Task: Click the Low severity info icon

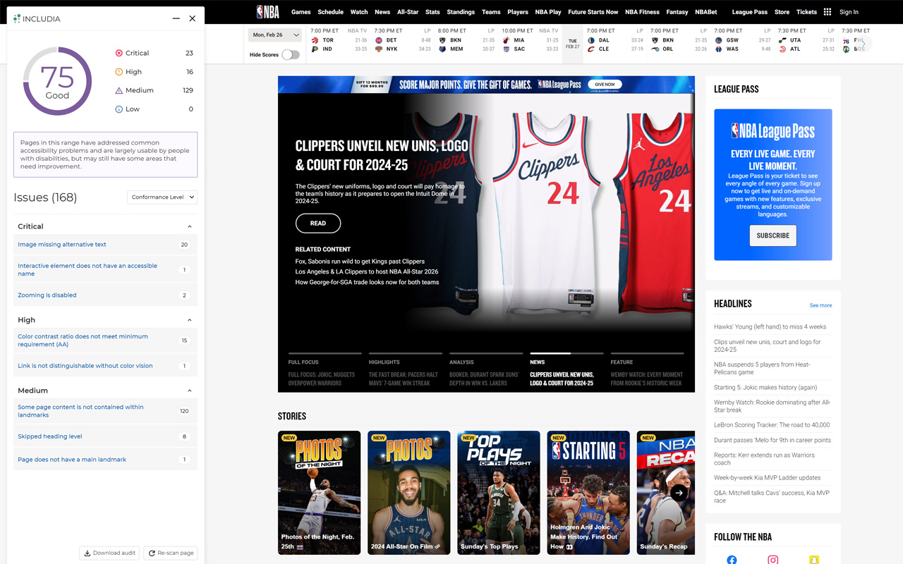Action: [x=119, y=109]
